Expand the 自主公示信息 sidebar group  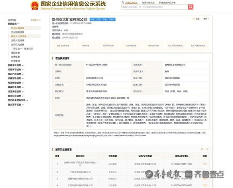[x=16, y=96]
